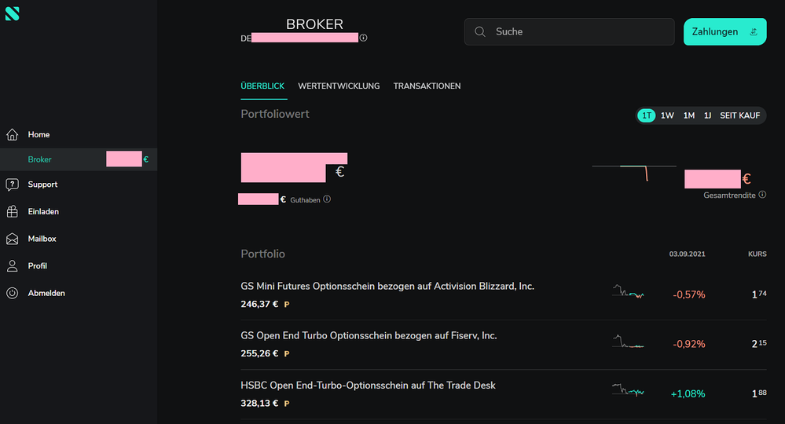
Task: Select the 1T time range
Action: coord(647,115)
